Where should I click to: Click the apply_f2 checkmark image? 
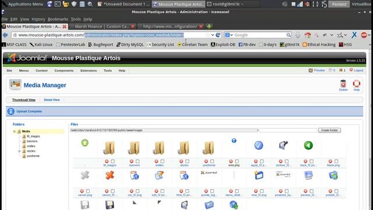click(259, 145)
